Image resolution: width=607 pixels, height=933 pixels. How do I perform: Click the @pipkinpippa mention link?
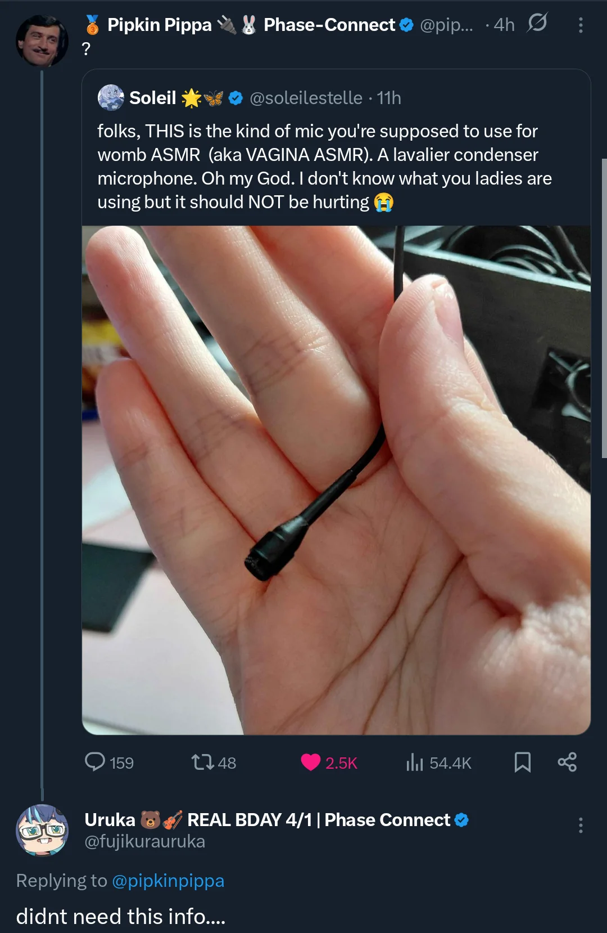167,881
